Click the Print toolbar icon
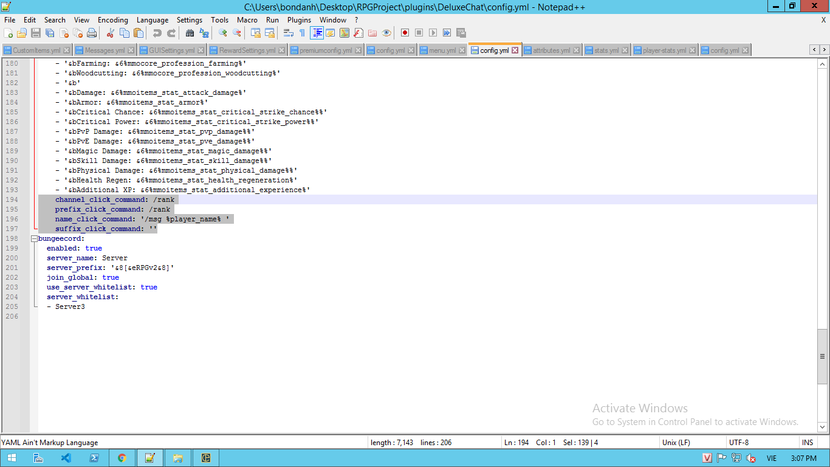The image size is (830, 467). 92,33
